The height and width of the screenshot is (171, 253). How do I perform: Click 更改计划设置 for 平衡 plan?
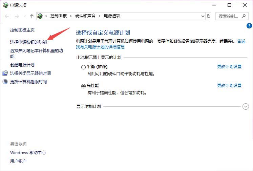pos(229,67)
